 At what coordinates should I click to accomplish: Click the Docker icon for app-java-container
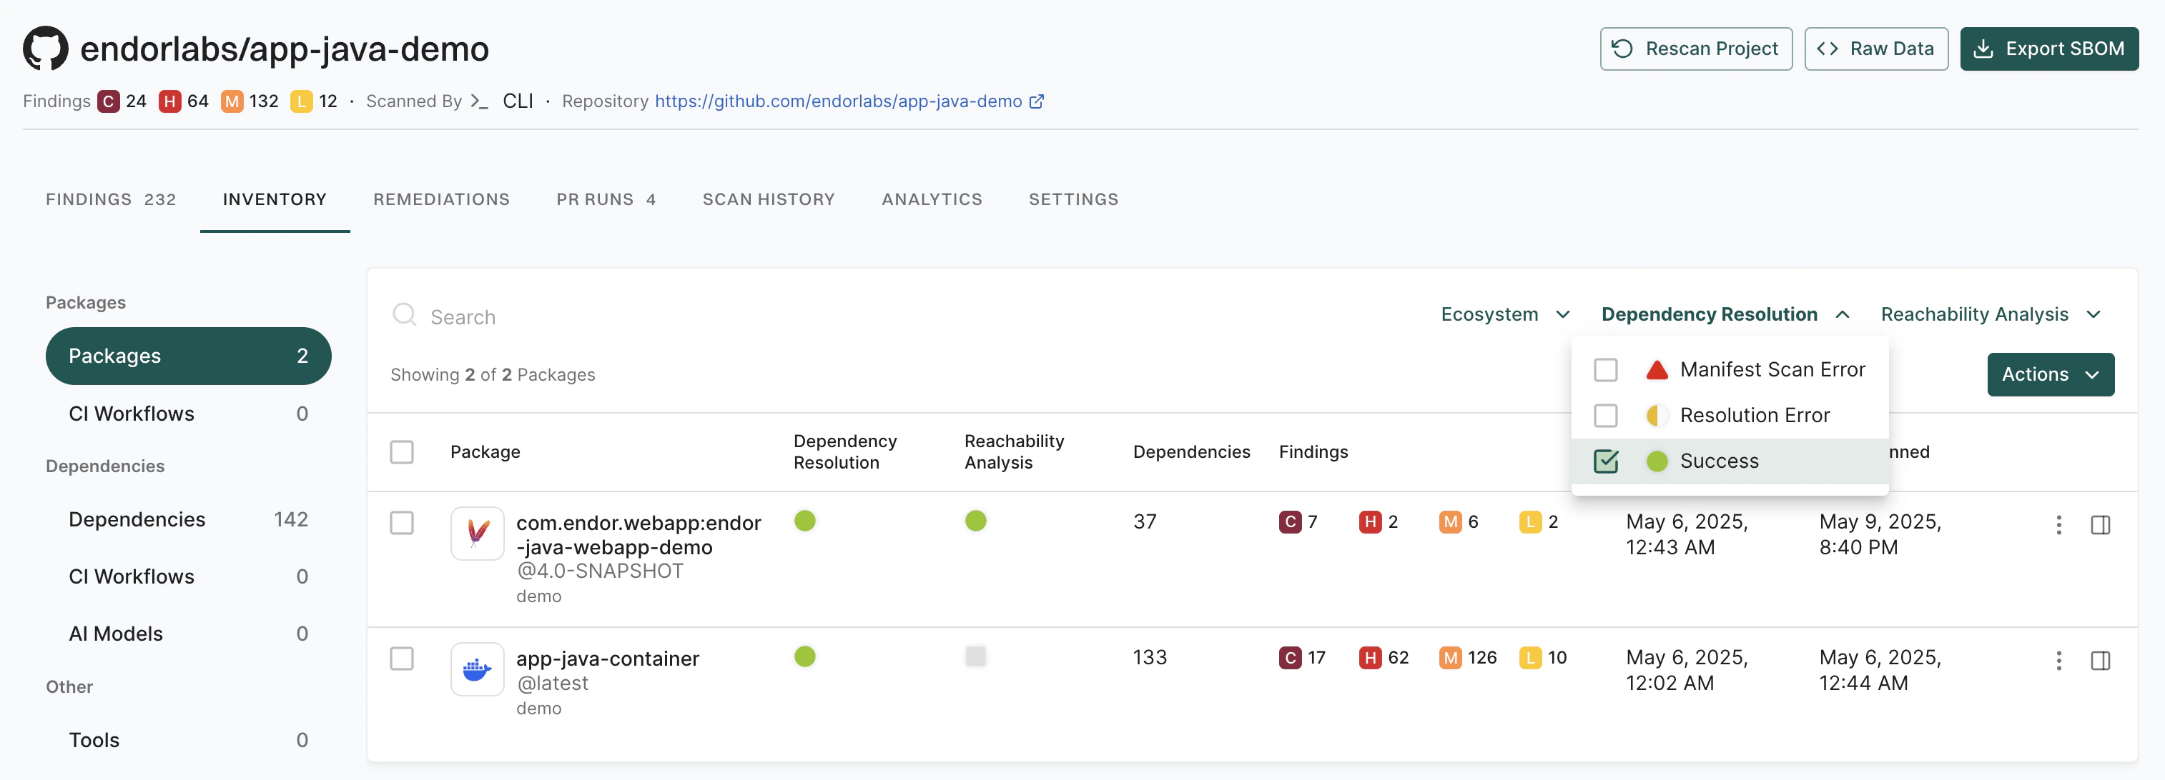[476, 669]
